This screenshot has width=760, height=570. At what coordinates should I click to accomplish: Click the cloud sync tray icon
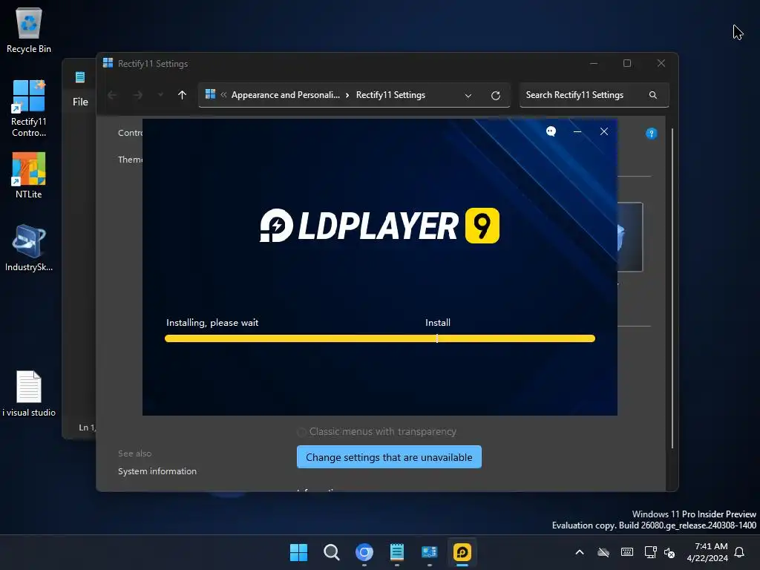pos(603,552)
